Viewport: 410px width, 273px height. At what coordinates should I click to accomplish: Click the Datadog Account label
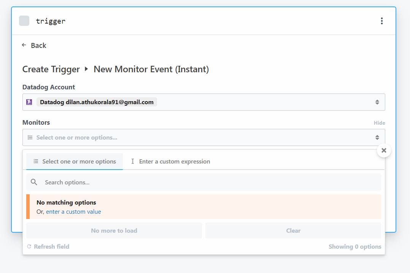click(49, 87)
